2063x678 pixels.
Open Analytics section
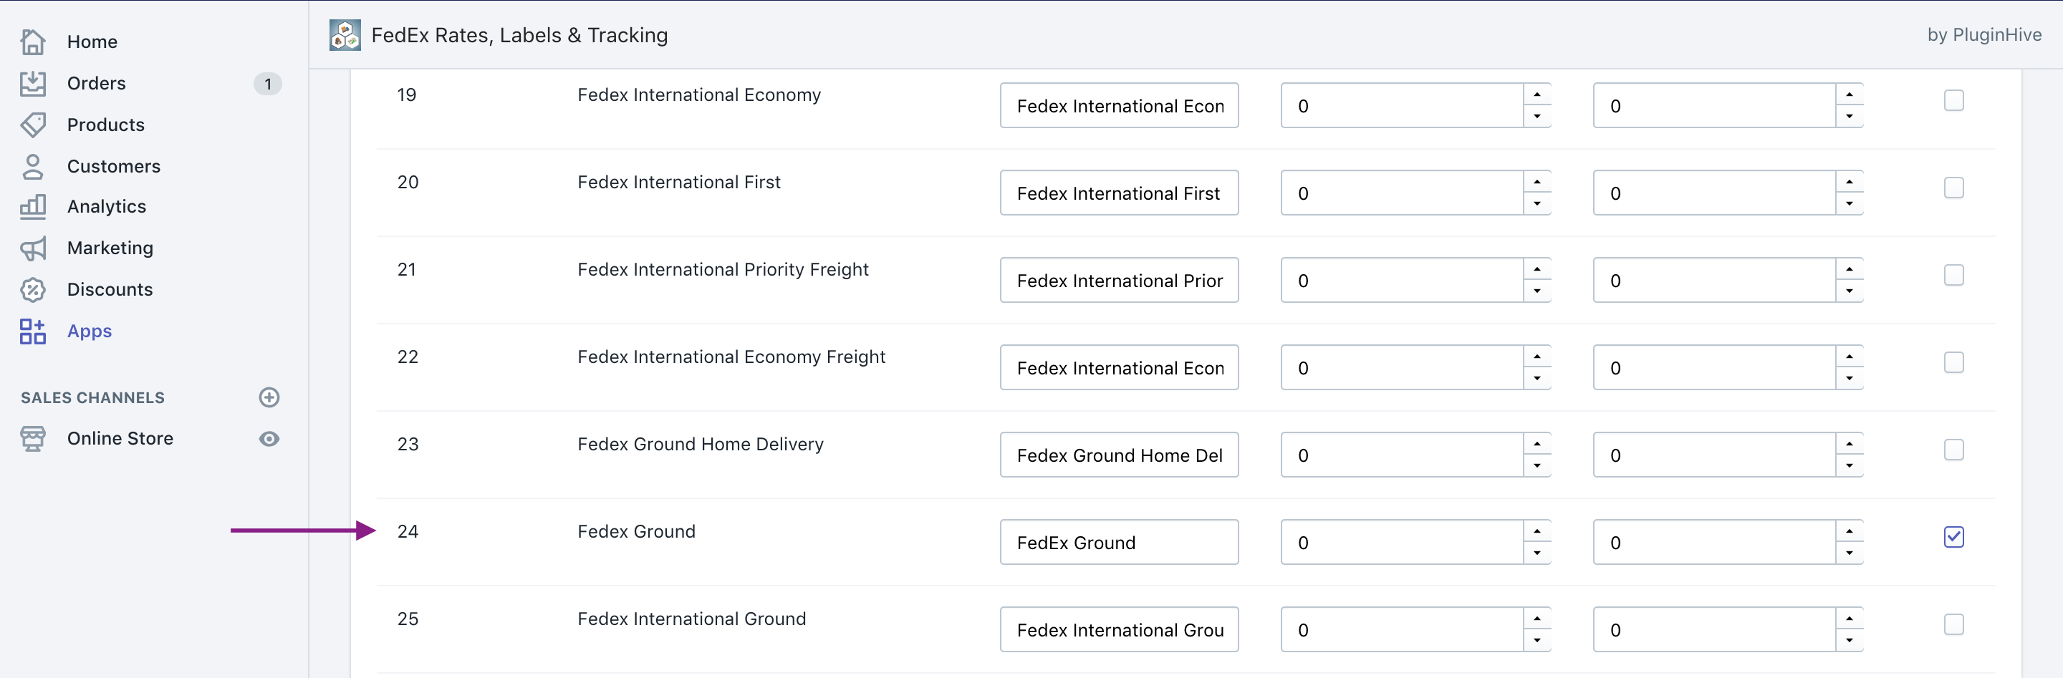pos(107,206)
